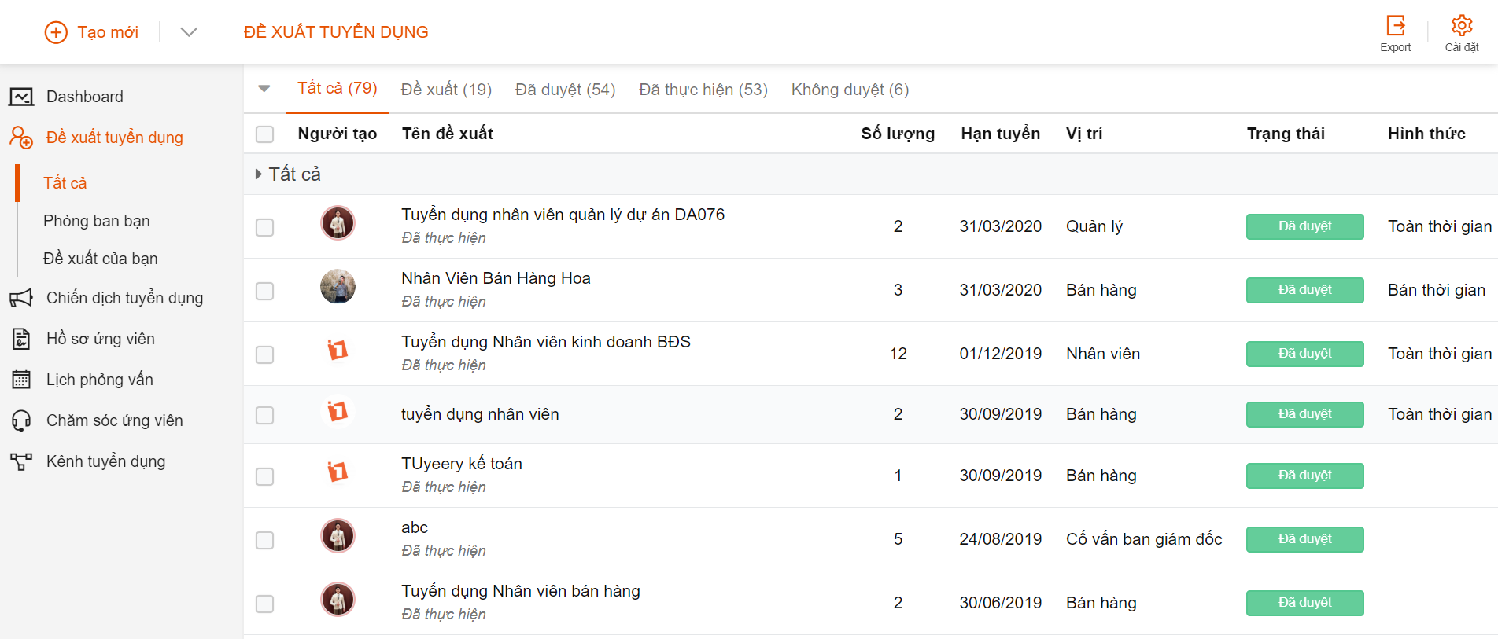Click the Tạo mới plus icon

point(56,32)
